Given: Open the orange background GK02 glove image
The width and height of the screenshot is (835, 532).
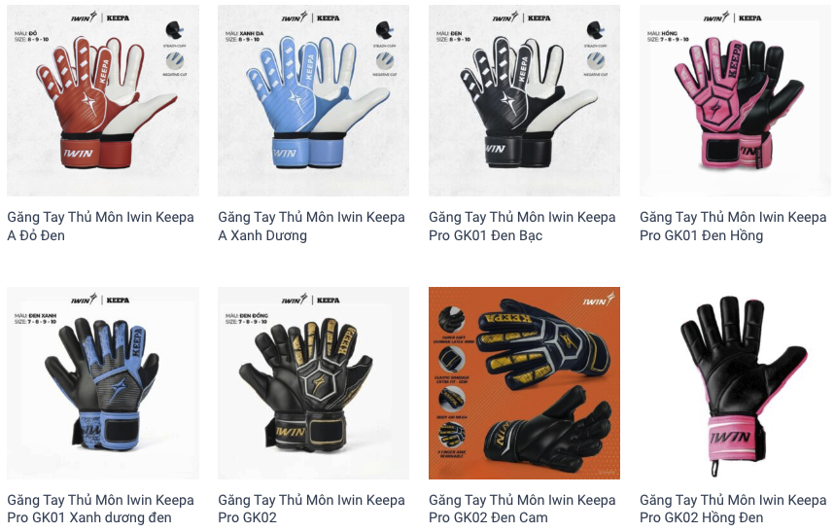Looking at the screenshot, I should click(524, 383).
